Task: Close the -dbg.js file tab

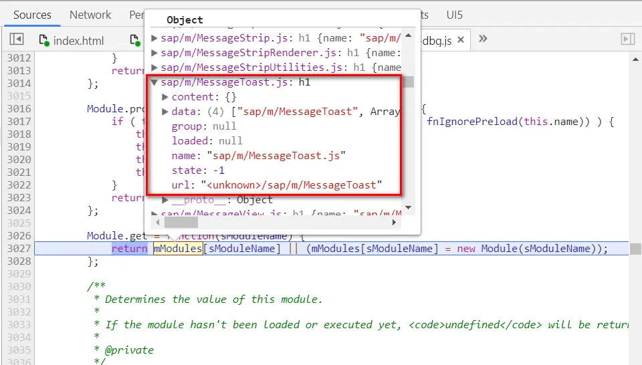Action: tap(461, 39)
